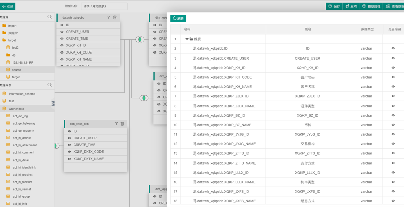Select the act_id_info table
Viewport: 404px width, 207px height.
click(21, 204)
